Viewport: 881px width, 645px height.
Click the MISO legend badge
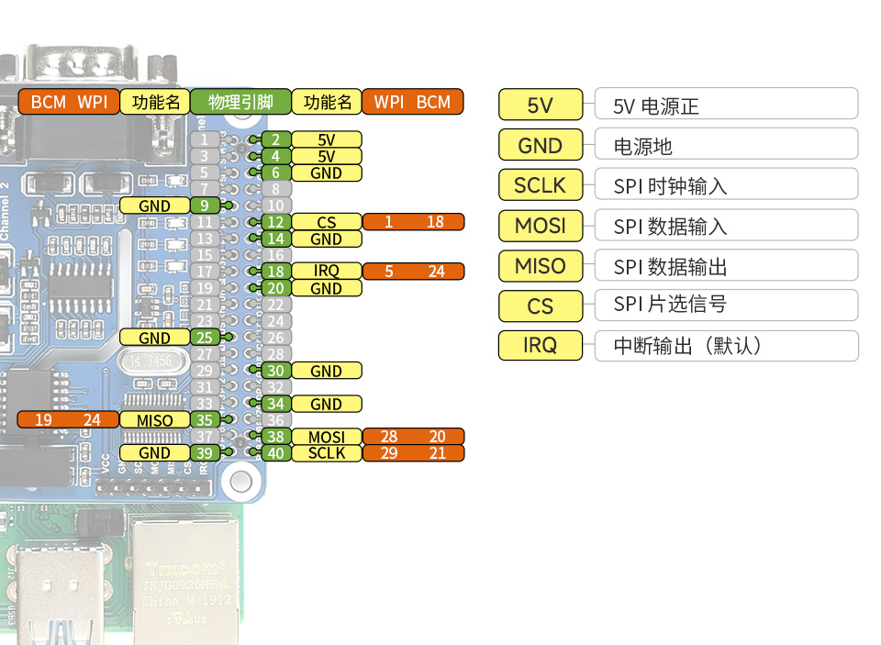[540, 266]
